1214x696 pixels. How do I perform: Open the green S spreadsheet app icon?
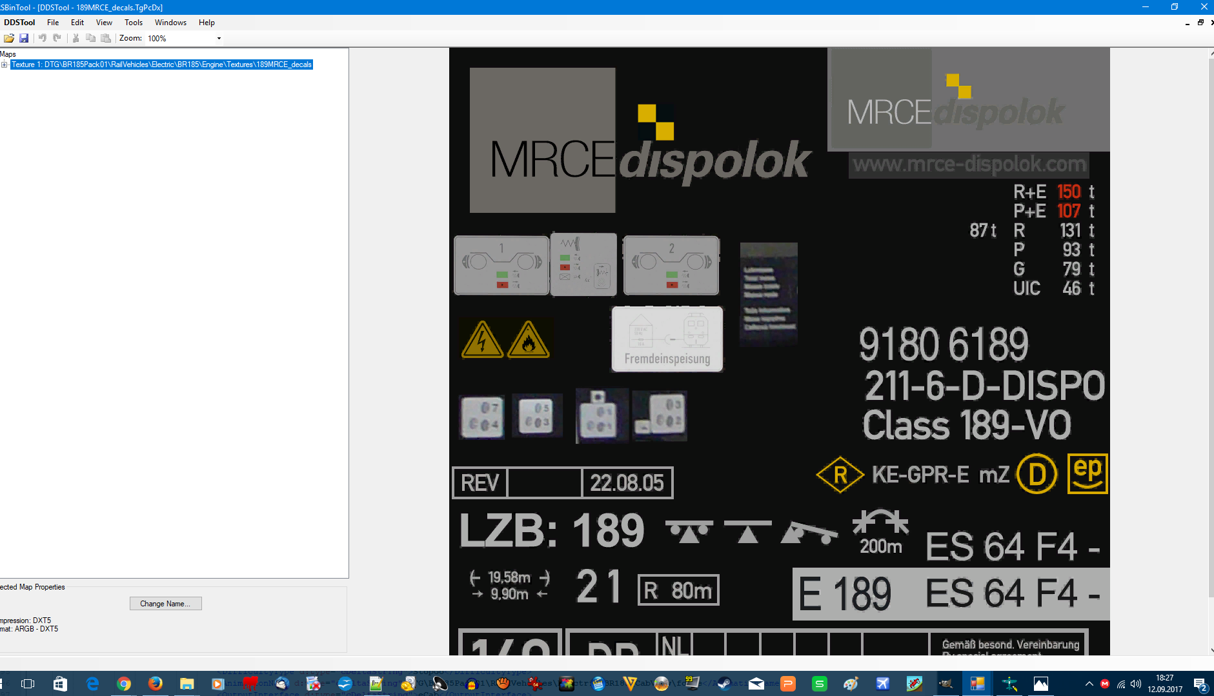[820, 684]
